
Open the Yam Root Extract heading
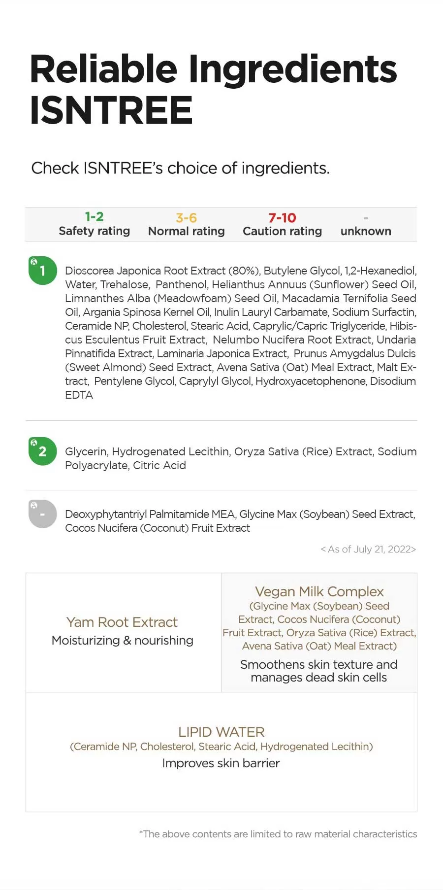point(122,622)
